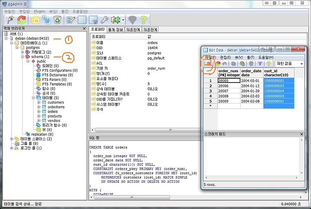The image size is (311, 209).
Task: Open the 도움말(H) menu in the main pgAdmin window
Action: pyautogui.click(x=80, y=11)
